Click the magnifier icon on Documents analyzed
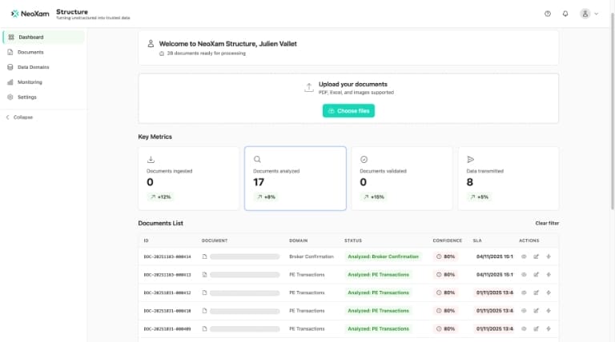615x342 pixels. 257,159
